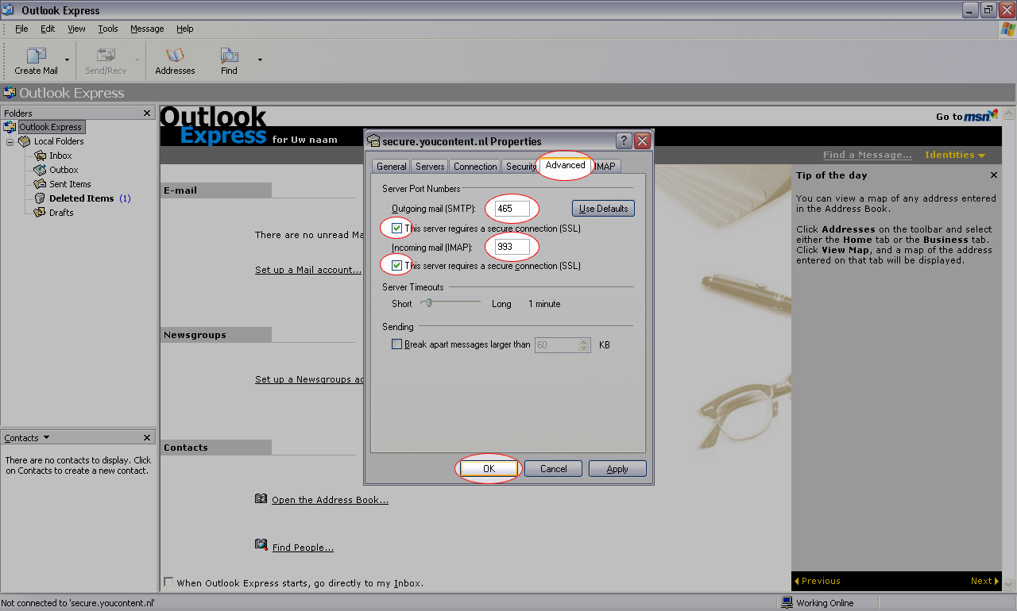Open the Tools menu
1017x611 pixels.
[x=108, y=29]
